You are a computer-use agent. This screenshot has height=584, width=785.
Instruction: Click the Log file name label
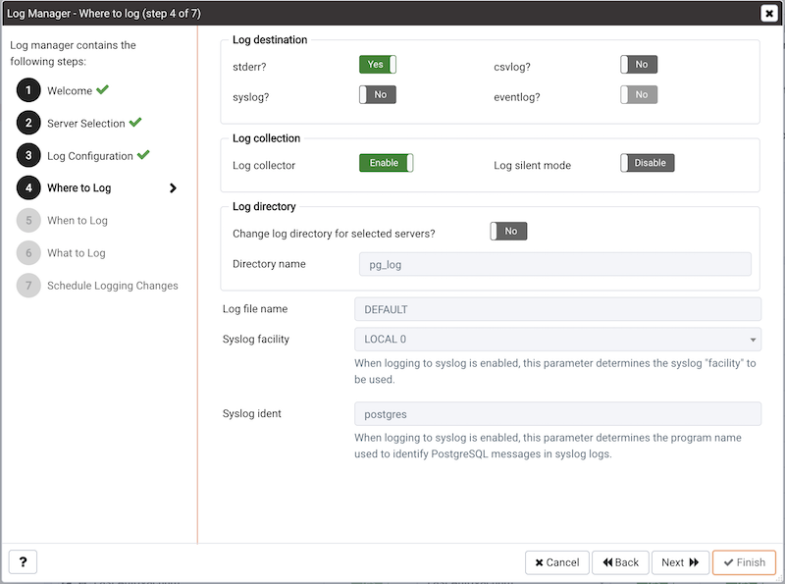(x=255, y=309)
